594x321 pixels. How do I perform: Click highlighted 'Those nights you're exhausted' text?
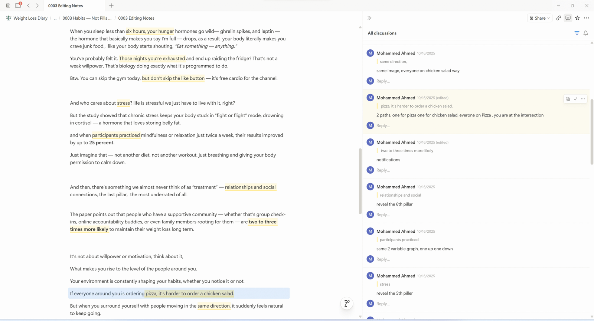tap(152, 58)
